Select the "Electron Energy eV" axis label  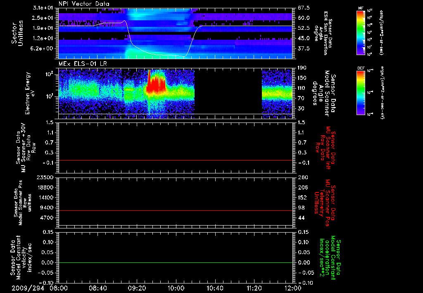pos(30,93)
